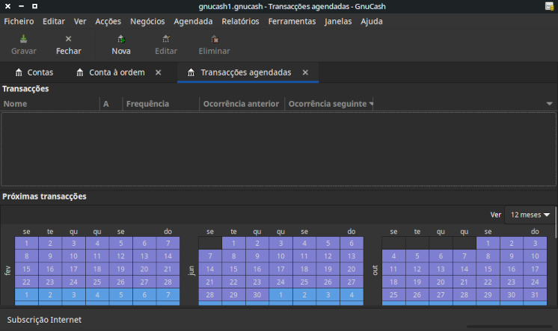Sort by Ocorrência seguinte column
Screen dimensions: 558x331
327,104
